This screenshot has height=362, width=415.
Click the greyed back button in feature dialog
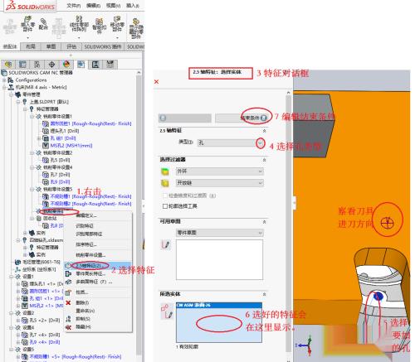point(185,118)
